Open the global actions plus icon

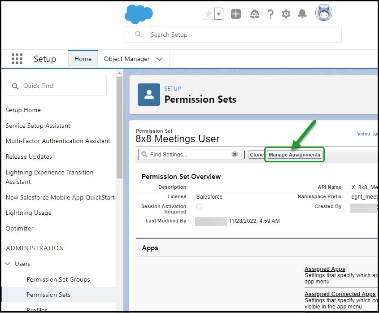point(235,14)
